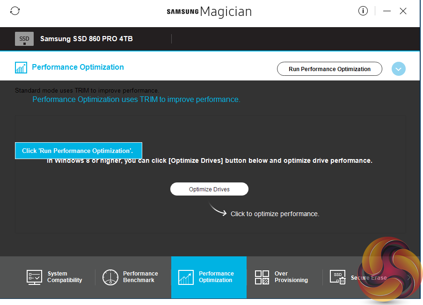423x305 pixels.
Task: Click the Performance Optimization chart icon in header
Action: 21,68
